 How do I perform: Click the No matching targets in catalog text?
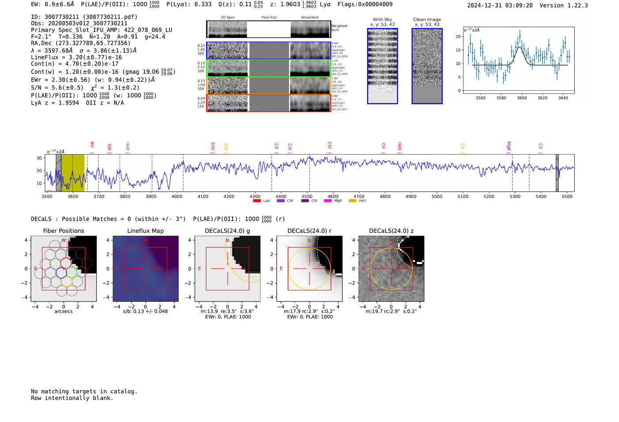(84, 391)
